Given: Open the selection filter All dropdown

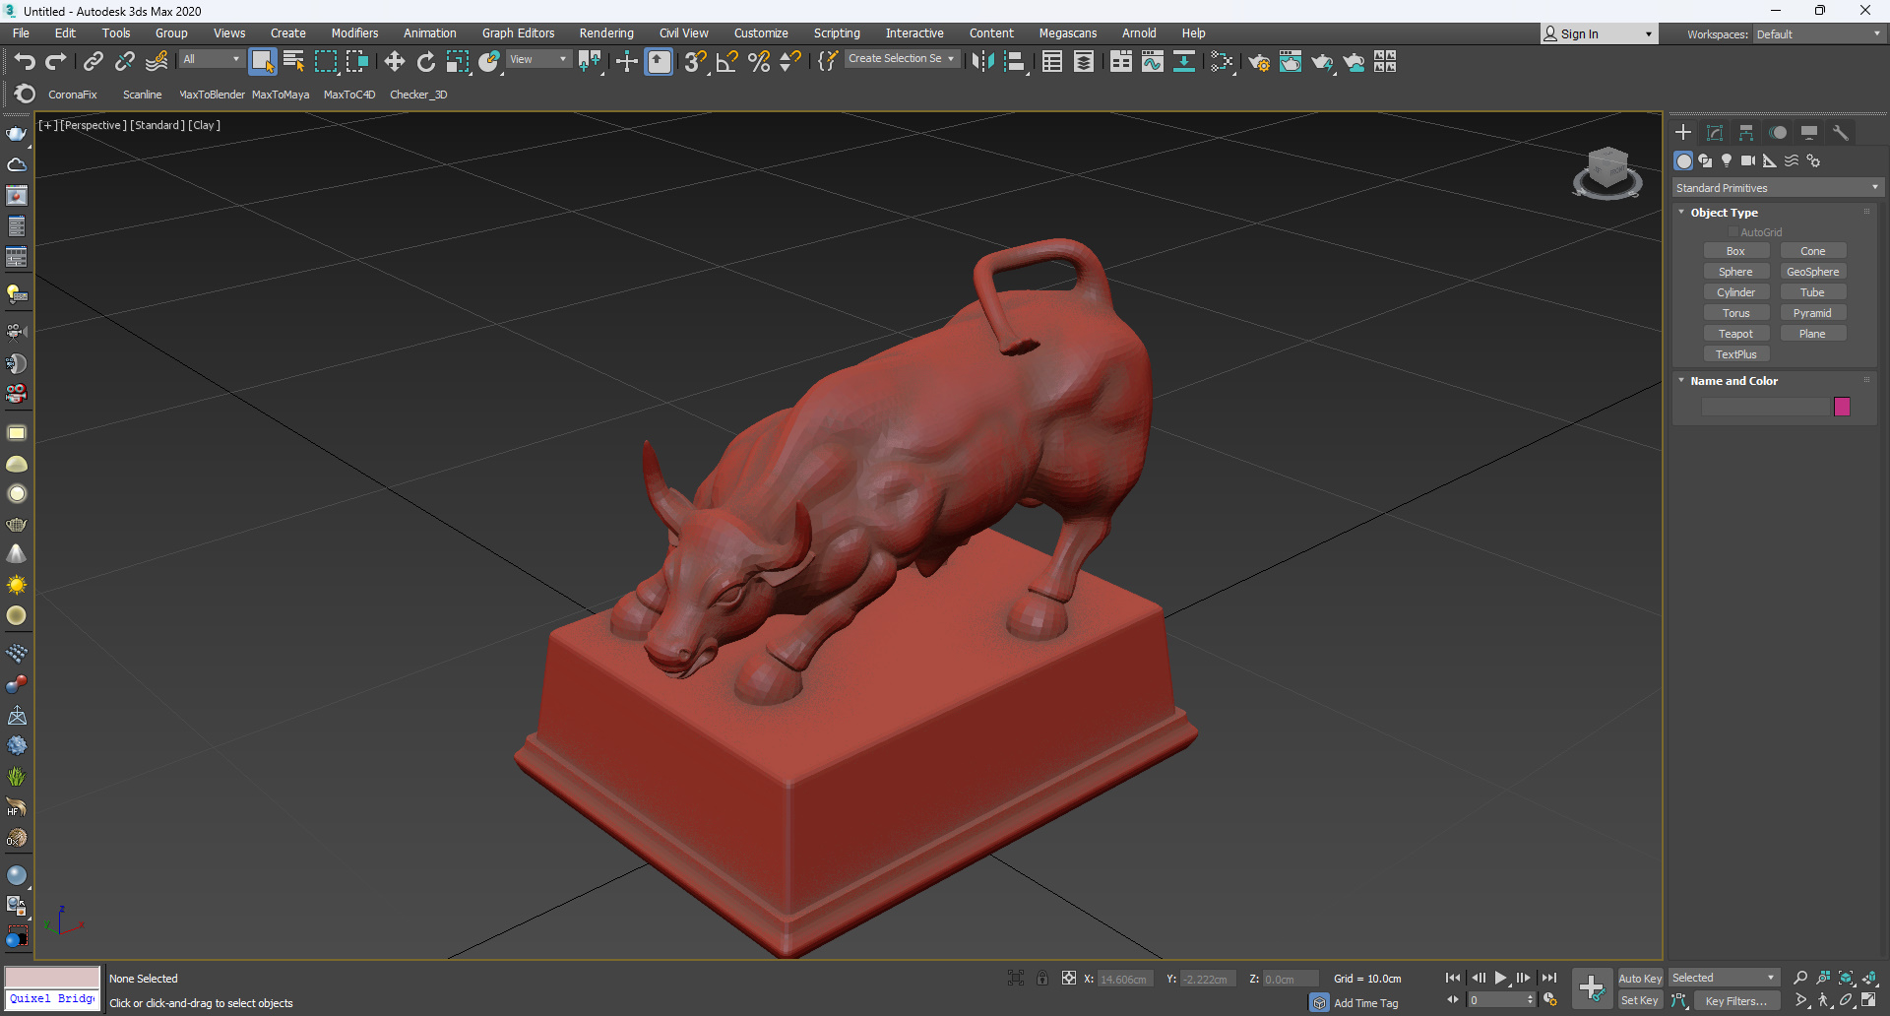Looking at the screenshot, I should (x=211, y=59).
